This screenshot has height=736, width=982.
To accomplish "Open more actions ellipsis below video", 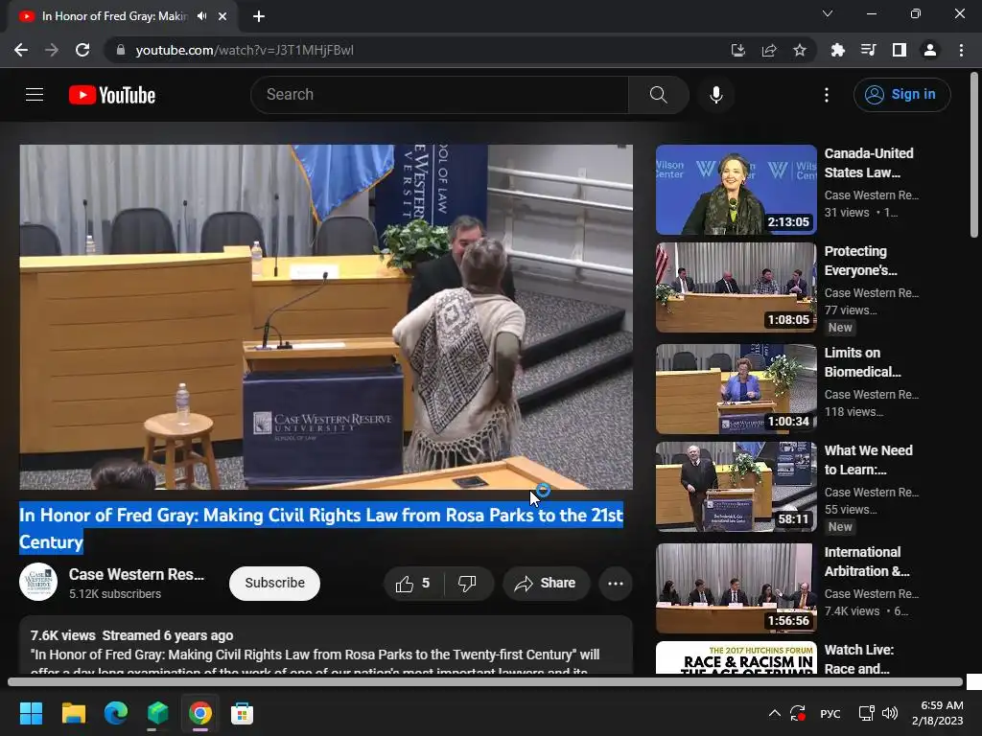I will coord(616,584).
